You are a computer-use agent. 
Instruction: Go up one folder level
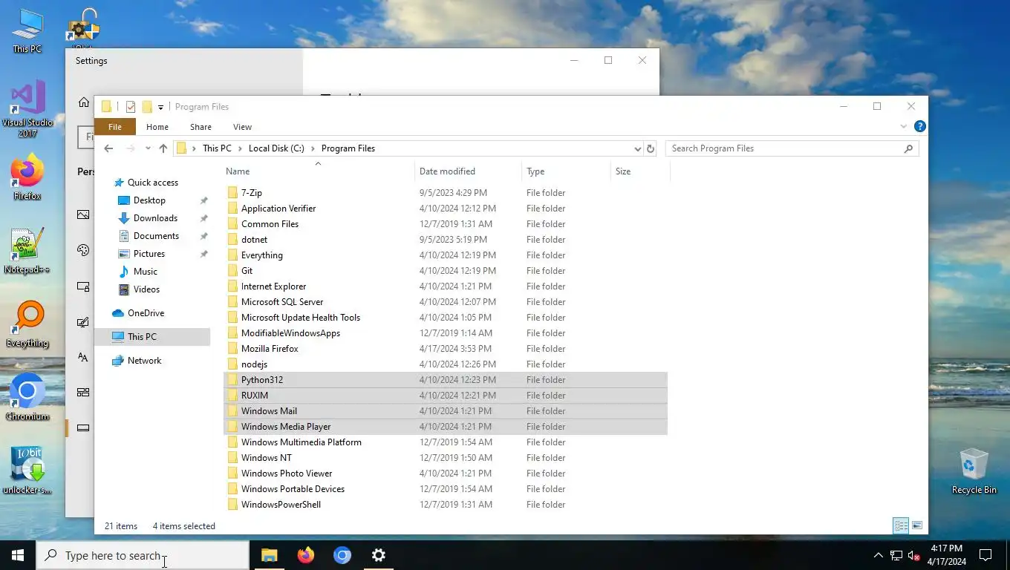(163, 148)
